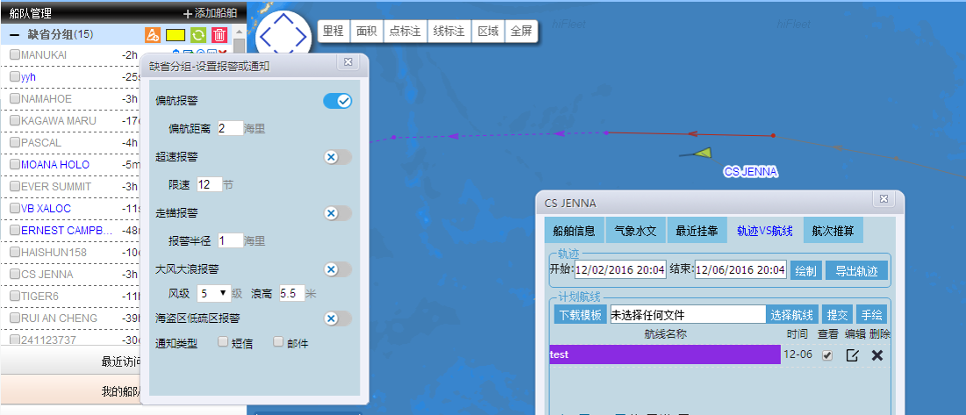Viewport: 966px width, 415px height.
Task: Click the plus icon to add ship
Action: [x=187, y=13]
